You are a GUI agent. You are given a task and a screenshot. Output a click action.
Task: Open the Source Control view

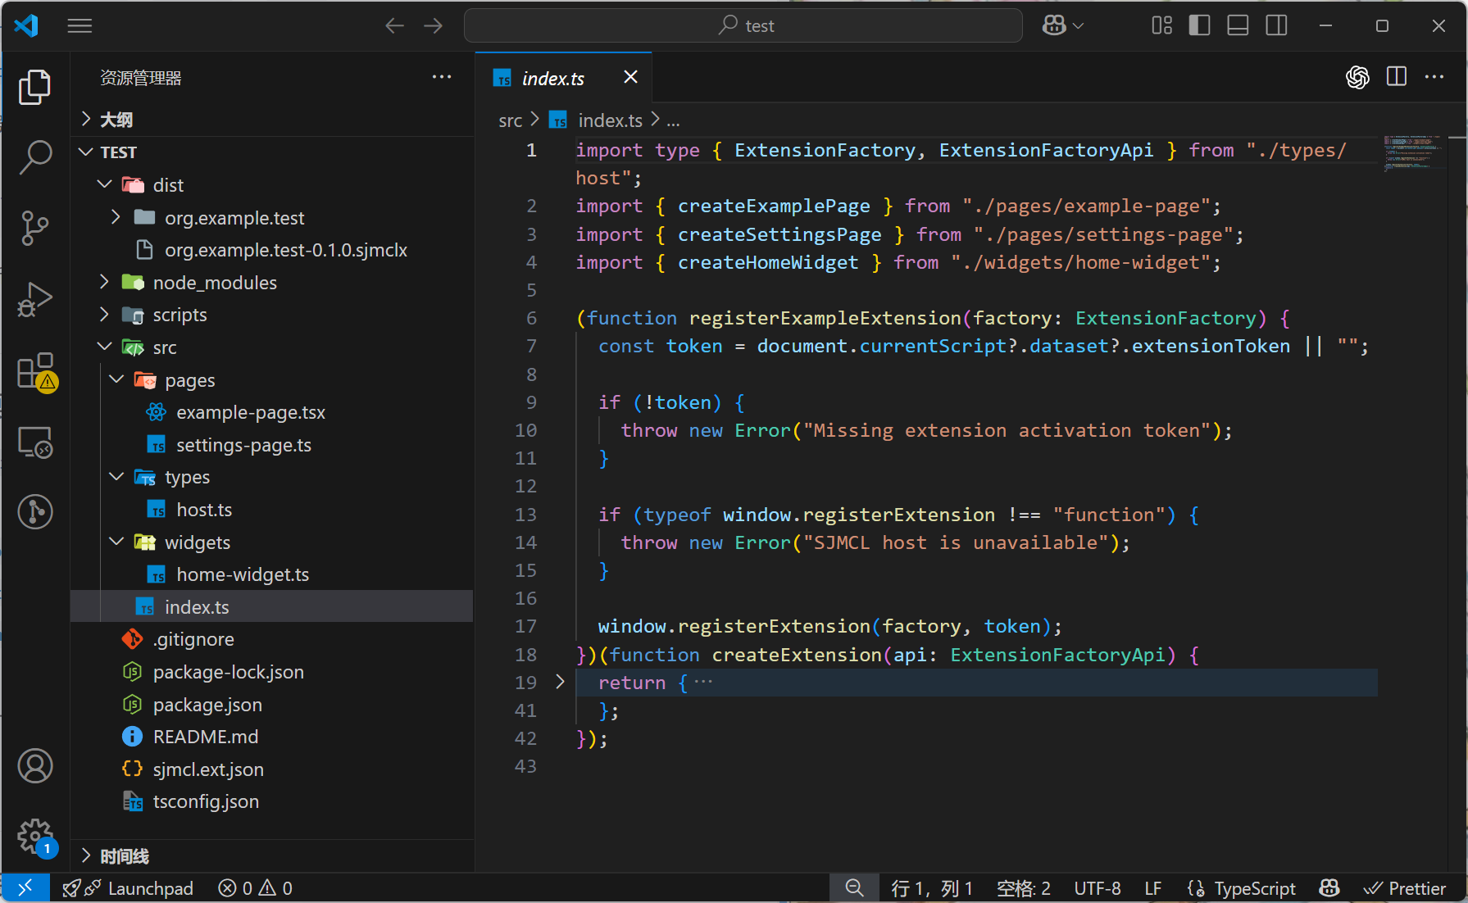(x=35, y=228)
